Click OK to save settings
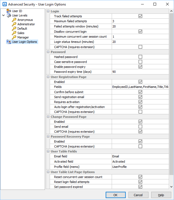The image size is (174, 200). pos(116,195)
